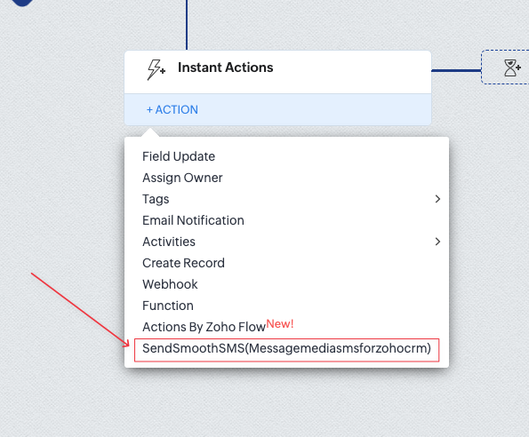Click the Instant Actions lightning bolt icon
Screen dimensions: 529x437
156,69
